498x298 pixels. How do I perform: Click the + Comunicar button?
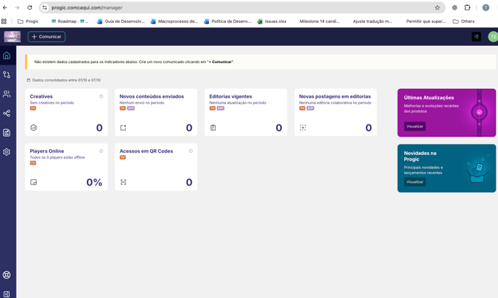coord(46,37)
